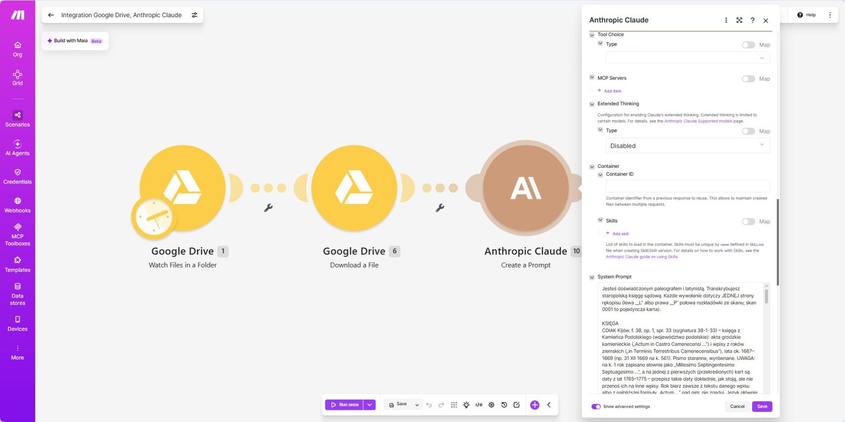Viewport: 845px width, 422px height.
Task: Open the AI Agents sidebar section
Action: (x=18, y=147)
